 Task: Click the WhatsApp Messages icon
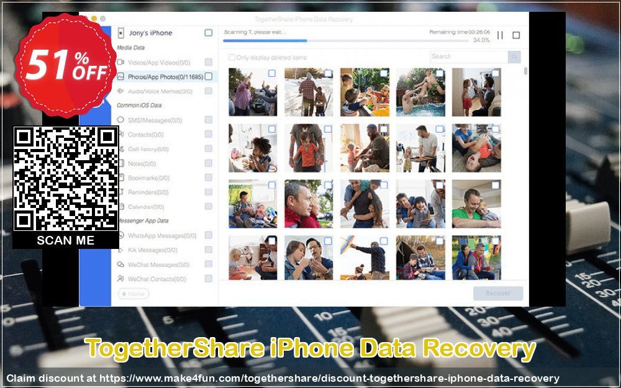point(121,235)
